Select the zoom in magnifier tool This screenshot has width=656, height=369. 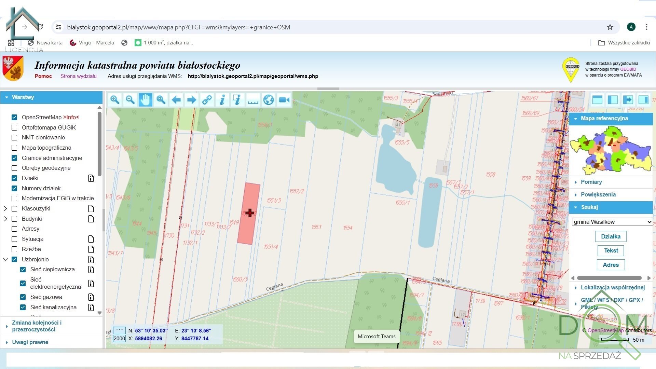[115, 100]
